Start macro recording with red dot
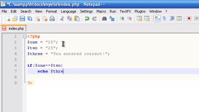199x112 pixels. 189,18
